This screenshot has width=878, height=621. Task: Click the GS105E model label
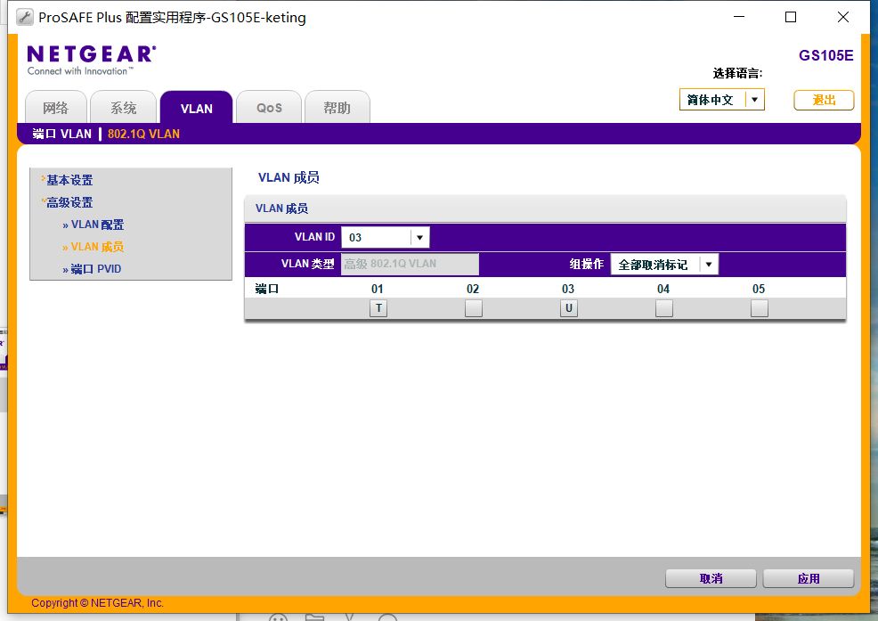point(826,55)
